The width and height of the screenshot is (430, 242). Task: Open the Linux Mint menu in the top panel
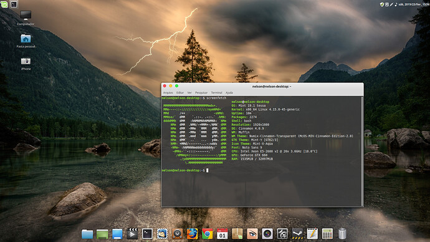[x=4, y=4]
